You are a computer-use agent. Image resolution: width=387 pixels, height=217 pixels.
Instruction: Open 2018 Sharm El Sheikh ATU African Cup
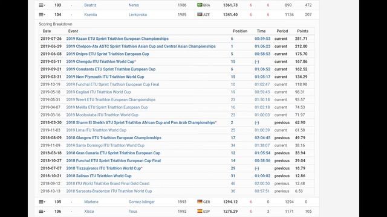point(141,123)
